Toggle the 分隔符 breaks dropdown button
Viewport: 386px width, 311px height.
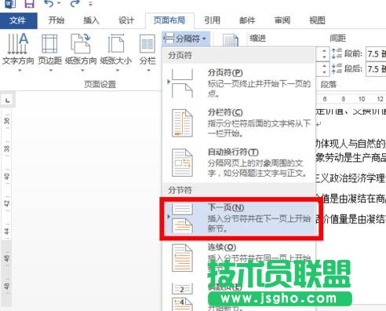pyautogui.click(x=186, y=39)
